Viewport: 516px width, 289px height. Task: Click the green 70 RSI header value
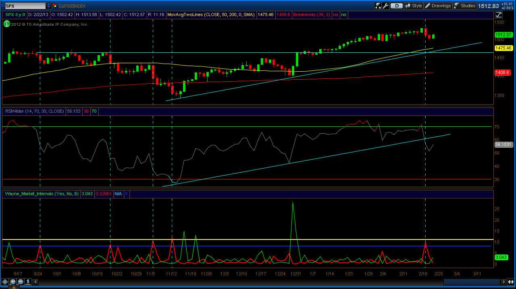94,111
